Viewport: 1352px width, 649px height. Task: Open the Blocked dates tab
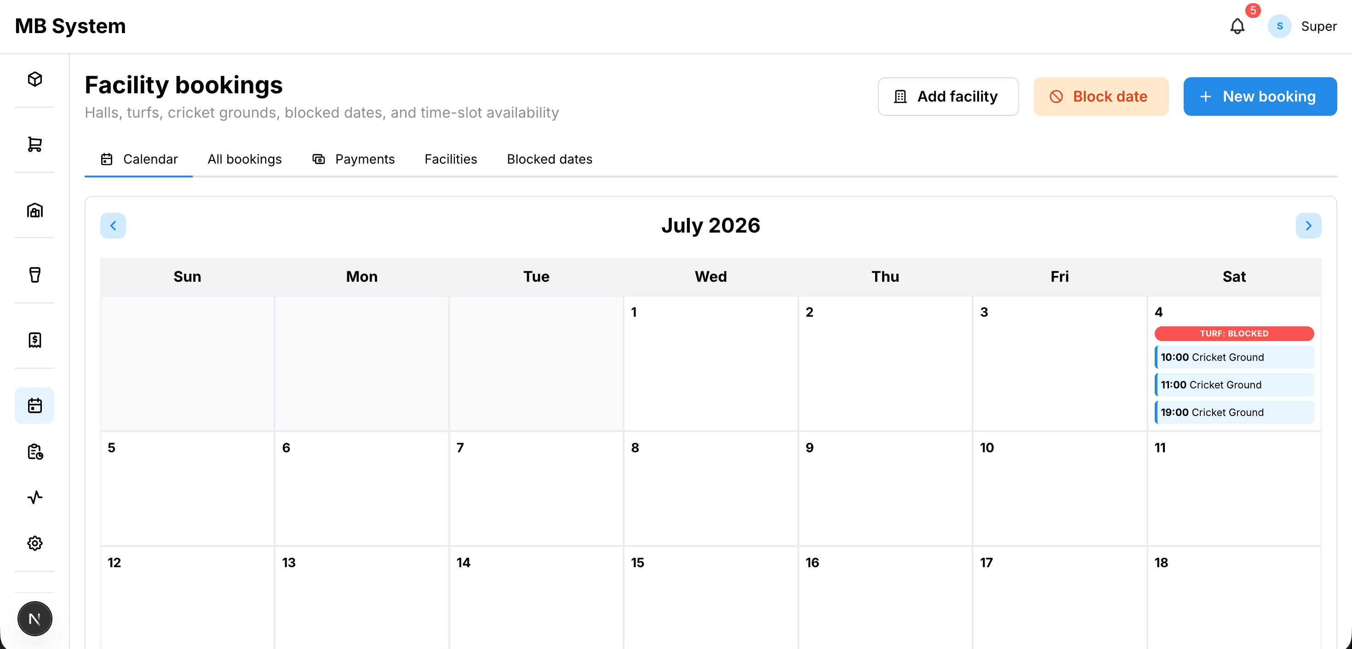(x=550, y=159)
